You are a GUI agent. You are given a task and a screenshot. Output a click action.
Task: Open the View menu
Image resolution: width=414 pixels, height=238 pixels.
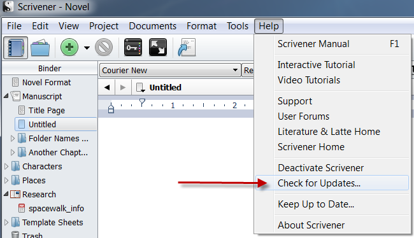pos(69,26)
